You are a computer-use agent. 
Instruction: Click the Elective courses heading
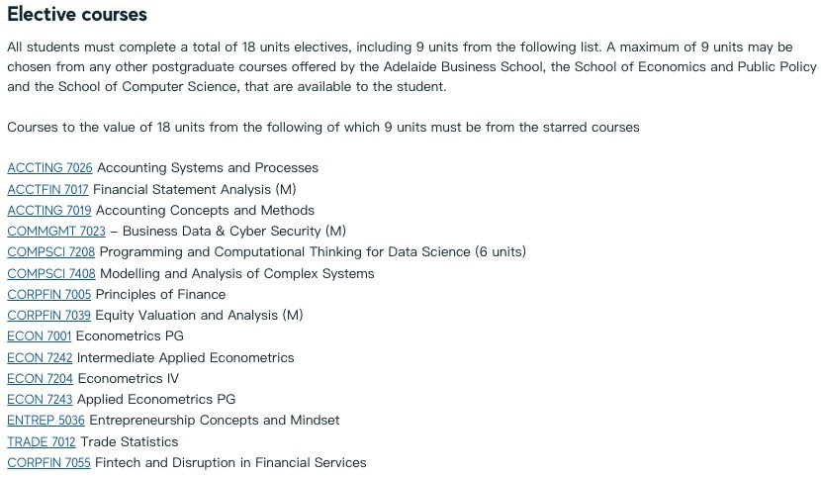click(77, 15)
